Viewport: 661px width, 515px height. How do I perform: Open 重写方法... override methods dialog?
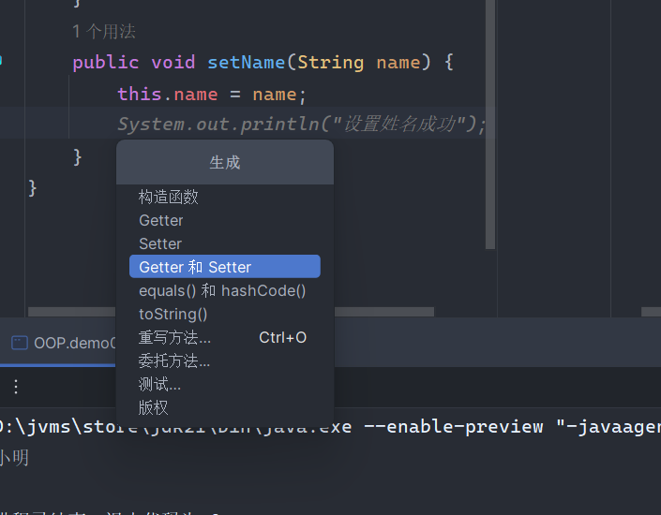coord(175,338)
